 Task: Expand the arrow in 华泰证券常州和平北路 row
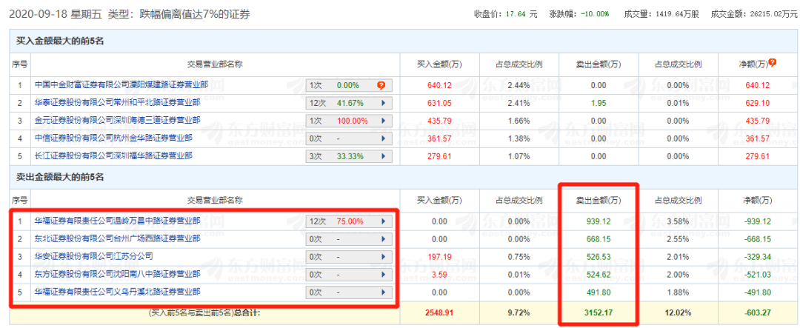(x=383, y=103)
